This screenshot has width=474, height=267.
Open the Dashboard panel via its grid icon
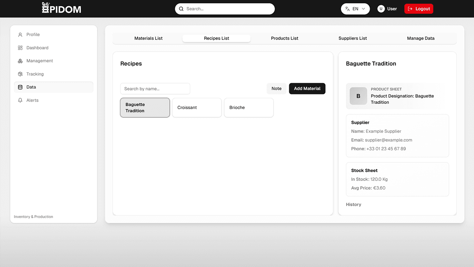coord(20,47)
